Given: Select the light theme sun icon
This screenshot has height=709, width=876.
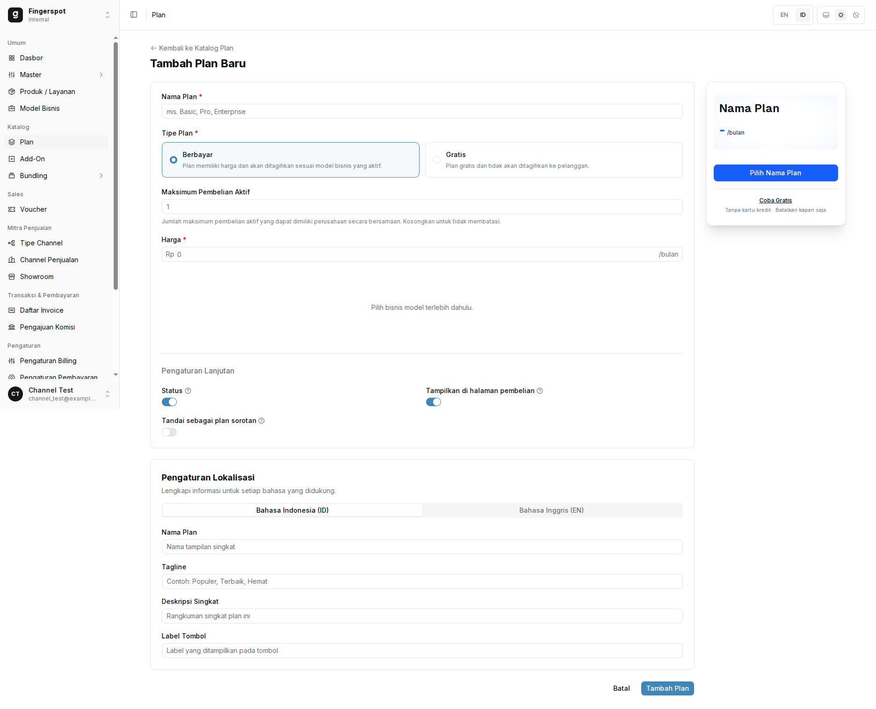Looking at the screenshot, I should [841, 15].
